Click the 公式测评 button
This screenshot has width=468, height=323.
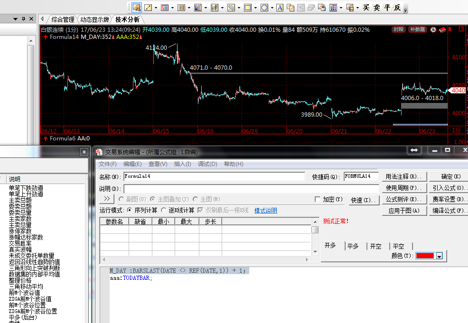pos(404,199)
